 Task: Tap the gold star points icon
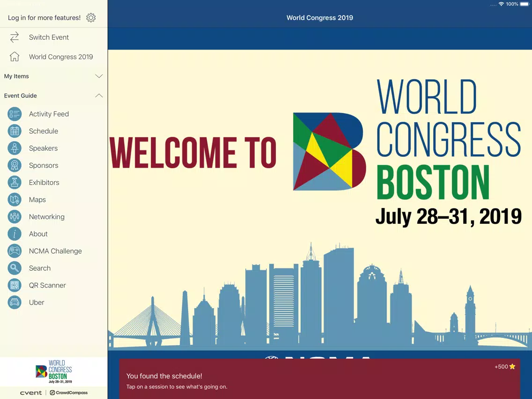coord(512,366)
